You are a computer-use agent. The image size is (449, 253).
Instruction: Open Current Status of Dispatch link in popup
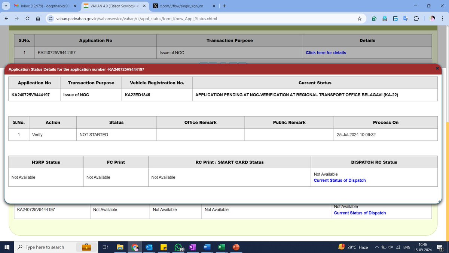pyautogui.click(x=340, y=180)
